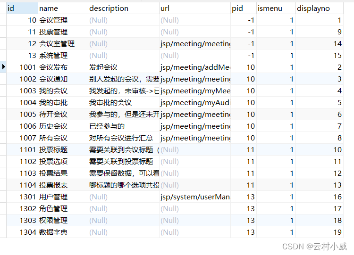Viewport: 354px width, 255px height.
Task: Select the name cell 角色管理
Action: click(x=63, y=208)
